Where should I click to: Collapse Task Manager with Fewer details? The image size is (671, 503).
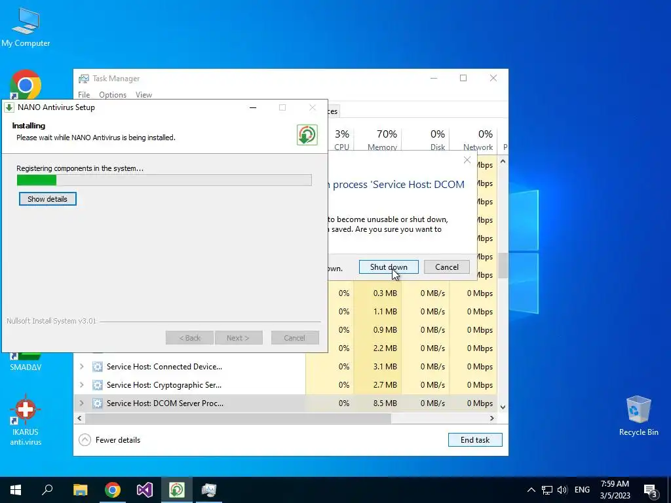coord(109,439)
